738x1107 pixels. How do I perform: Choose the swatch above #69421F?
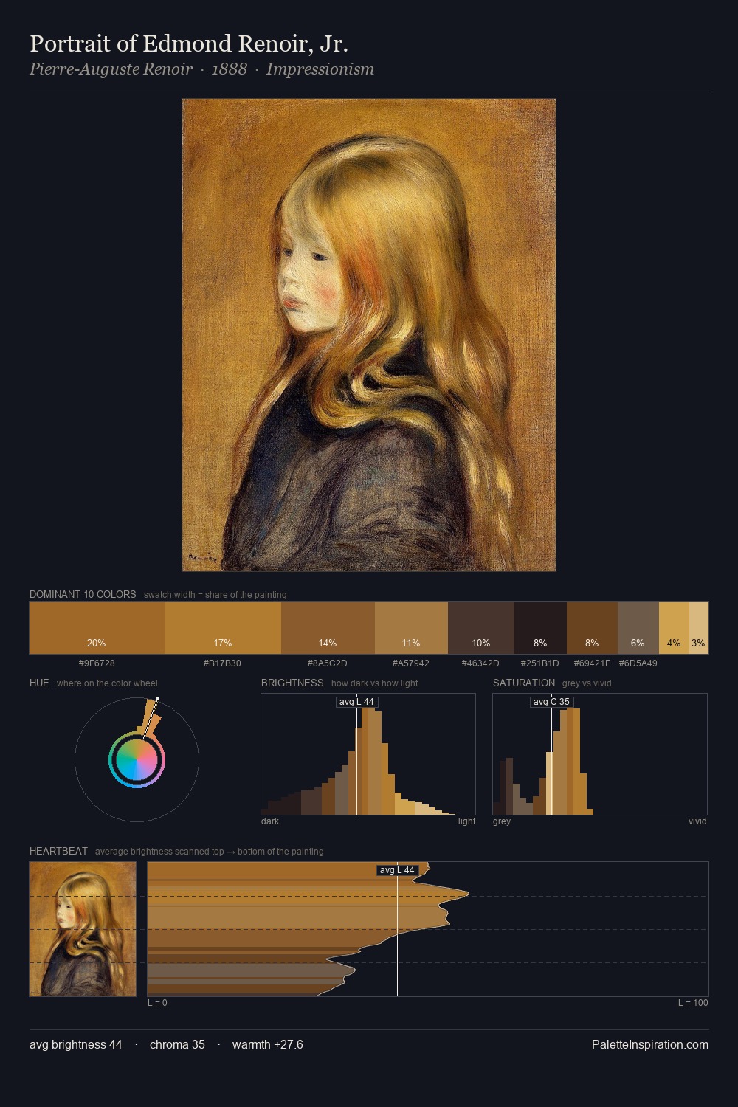pos(592,628)
